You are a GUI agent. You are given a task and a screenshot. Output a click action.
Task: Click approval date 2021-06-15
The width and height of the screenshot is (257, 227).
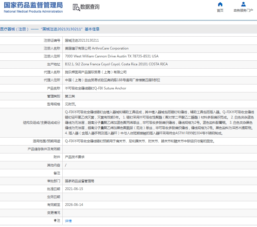pos(74,189)
